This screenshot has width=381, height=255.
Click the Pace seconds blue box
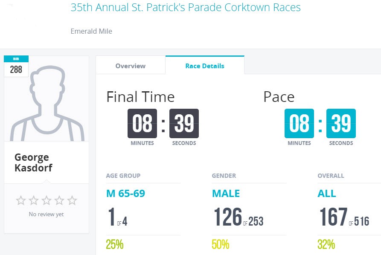(x=341, y=124)
